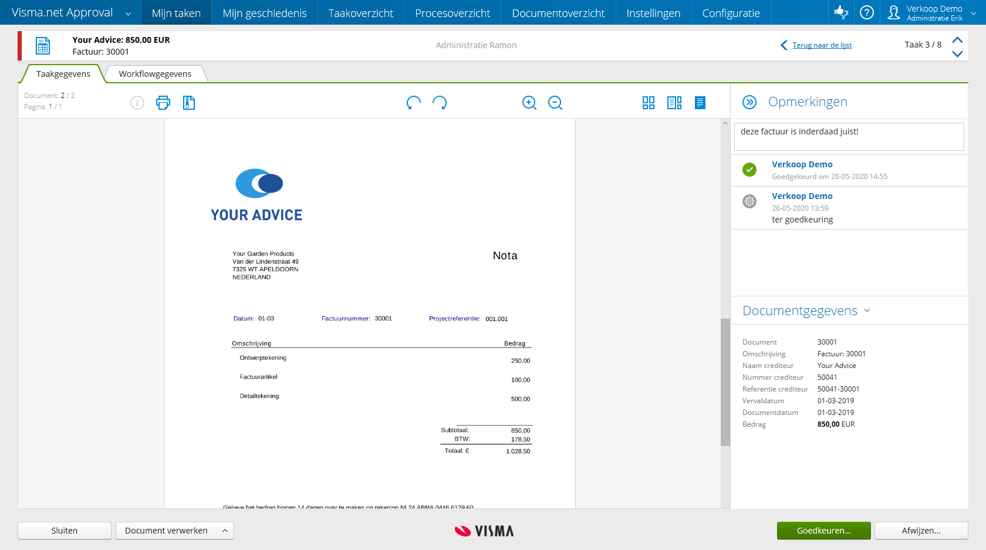The image size is (986, 550).
Task: Click the scrollbar up arrow
Action: coord(725,123)
